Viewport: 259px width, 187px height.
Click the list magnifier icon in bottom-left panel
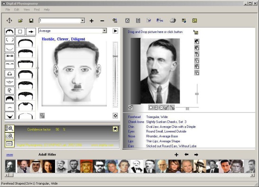tap(9, 136)
